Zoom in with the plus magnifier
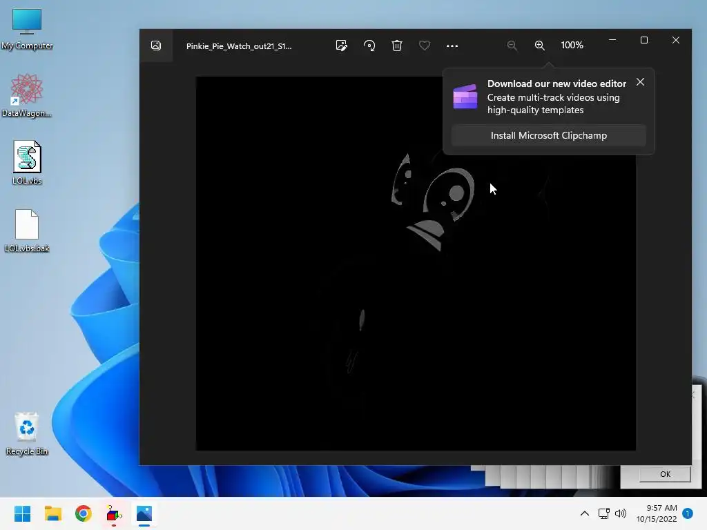This screenshot has height=530, width=707. pos(539,46)
